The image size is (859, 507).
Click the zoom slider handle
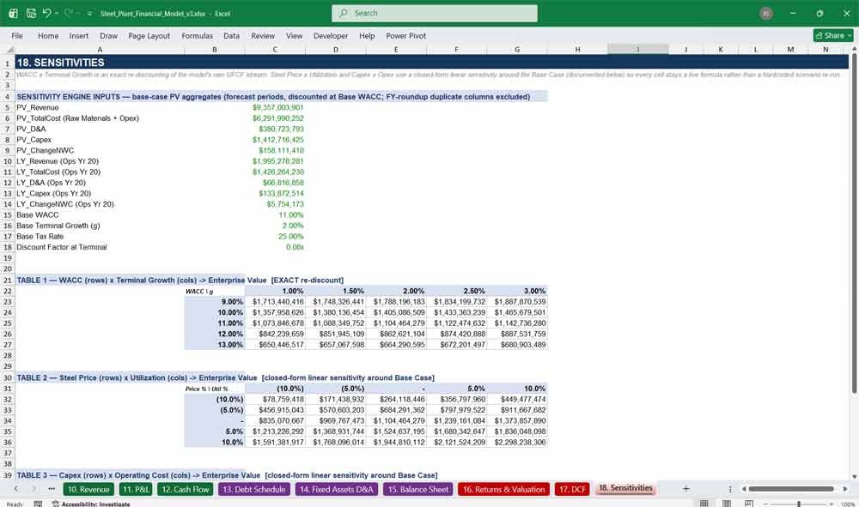[x=799, y=504]
